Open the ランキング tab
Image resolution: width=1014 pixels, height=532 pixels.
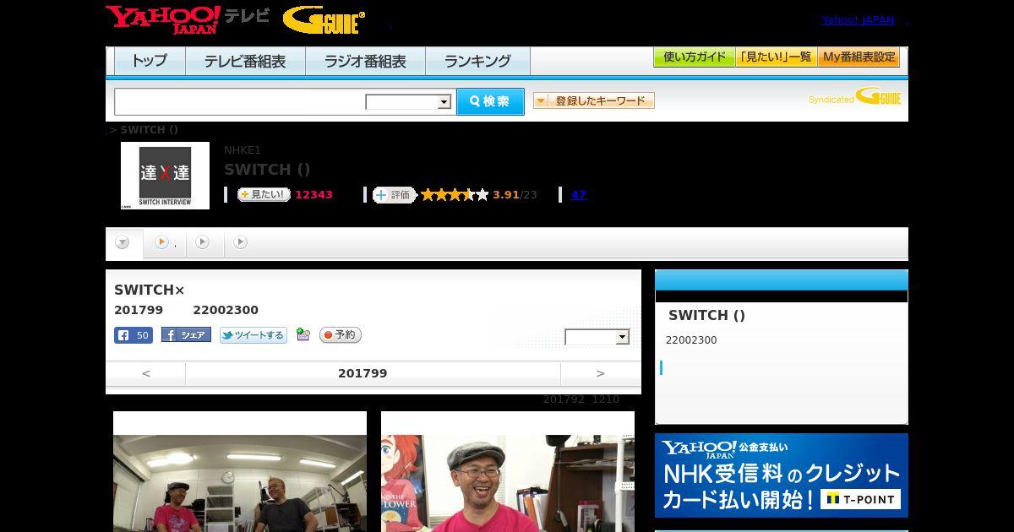pyautogui.click(x=477, y=61)
